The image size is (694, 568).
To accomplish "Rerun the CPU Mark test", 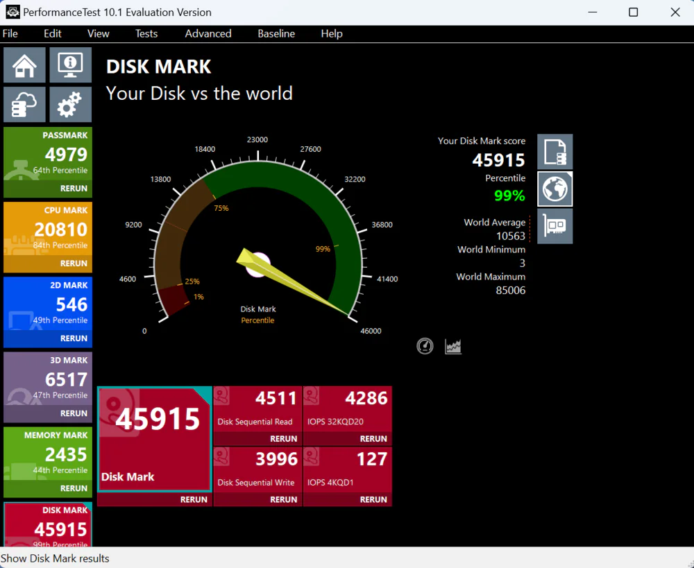I will (74, 264).
